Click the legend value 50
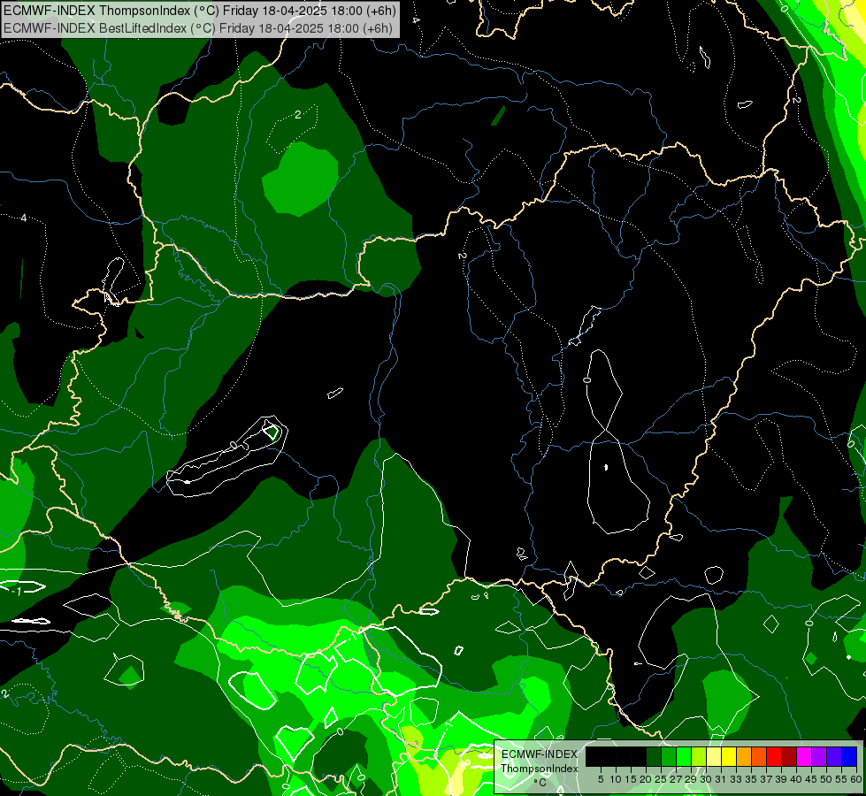The height and width of the screenshot is (796, 866). click(827, 779)
